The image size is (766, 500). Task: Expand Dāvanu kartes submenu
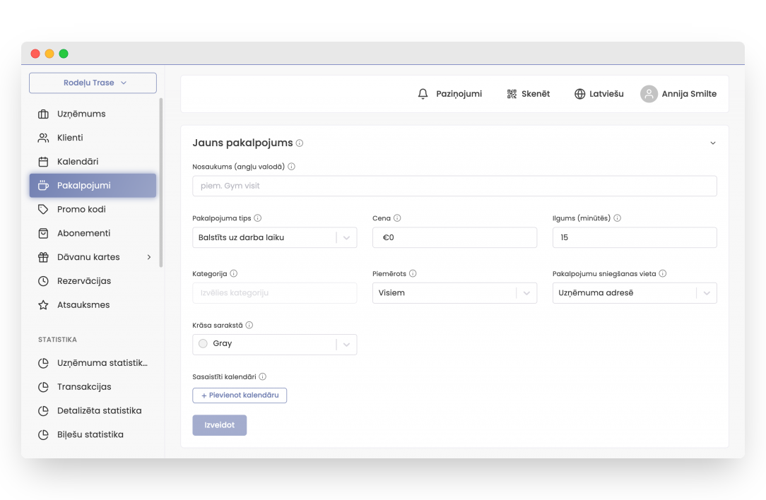pyautogui.click(x=149, y=257)
